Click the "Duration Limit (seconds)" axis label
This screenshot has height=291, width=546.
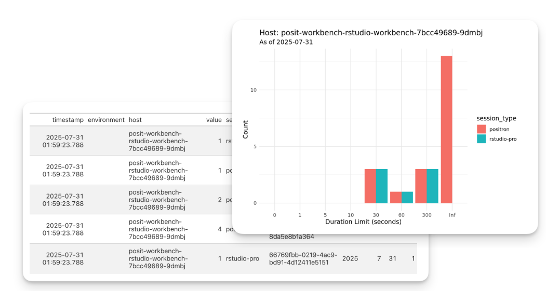pyautogui.click(x=363, y=222)
